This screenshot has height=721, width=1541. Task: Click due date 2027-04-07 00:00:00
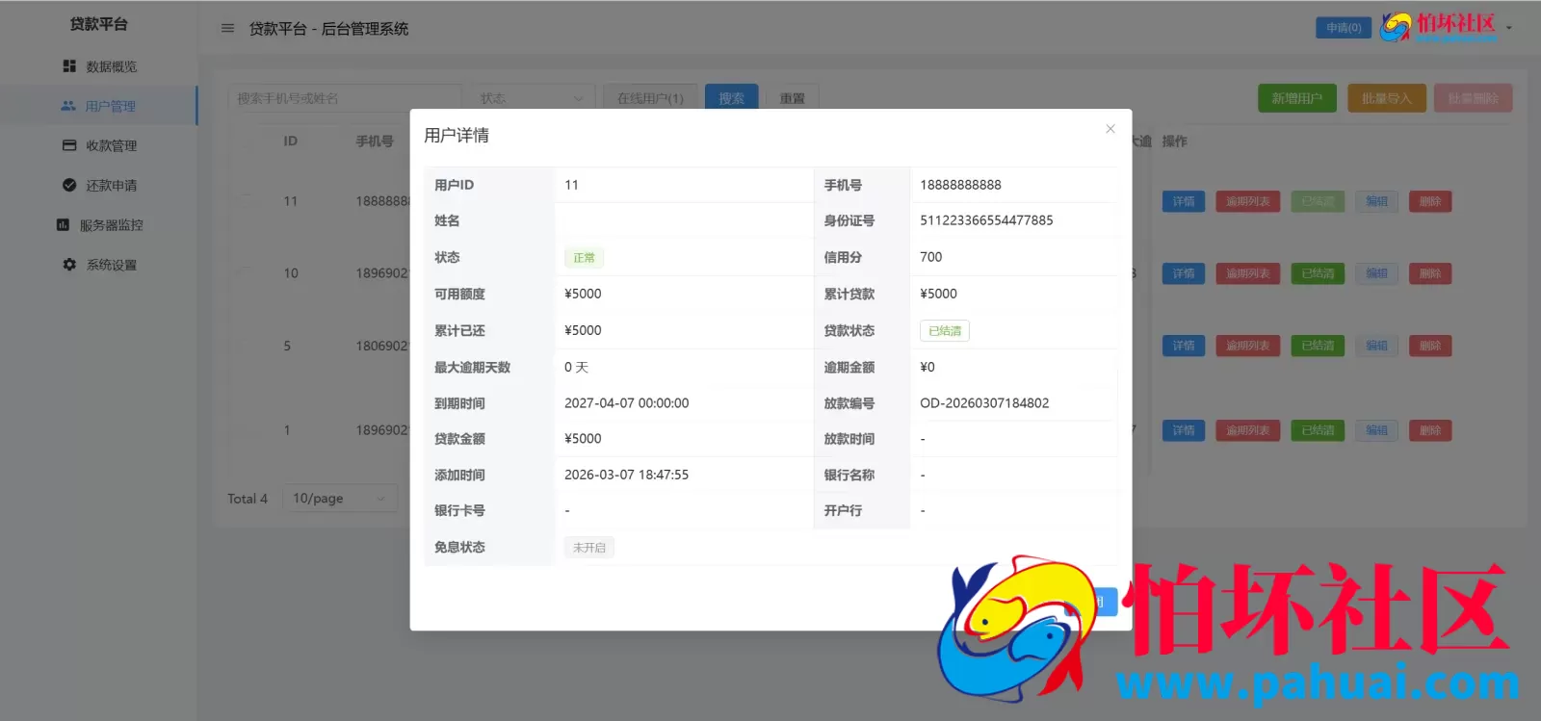click(x=627, y=403)
